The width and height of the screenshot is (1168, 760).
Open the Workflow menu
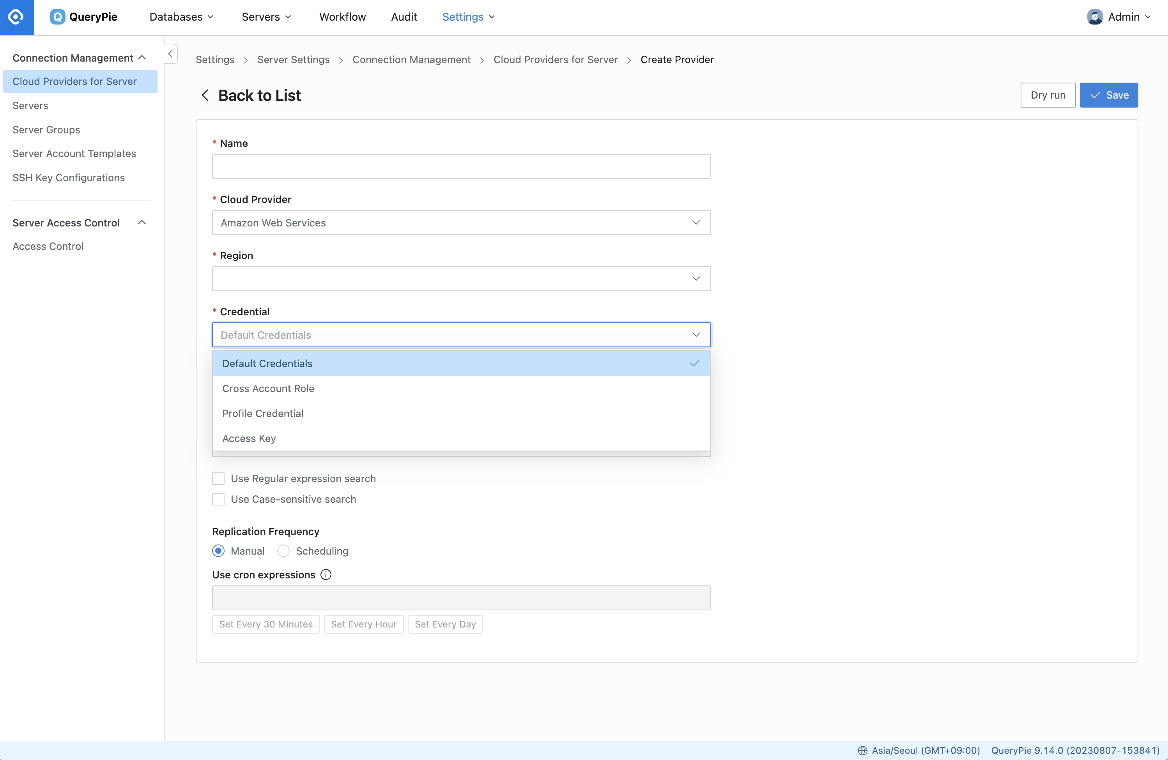[343, 17]
